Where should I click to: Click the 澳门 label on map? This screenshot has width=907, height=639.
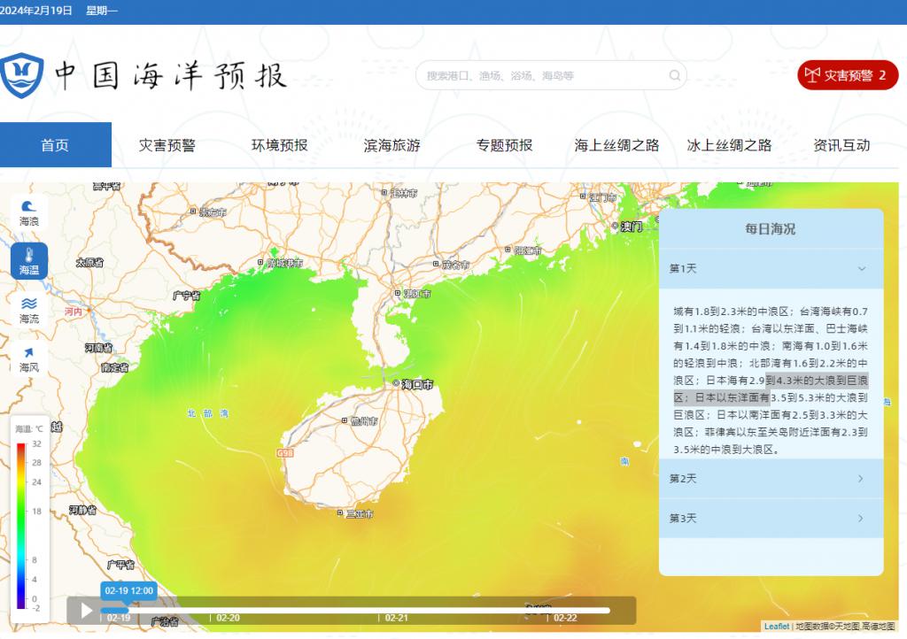[631, 227]
